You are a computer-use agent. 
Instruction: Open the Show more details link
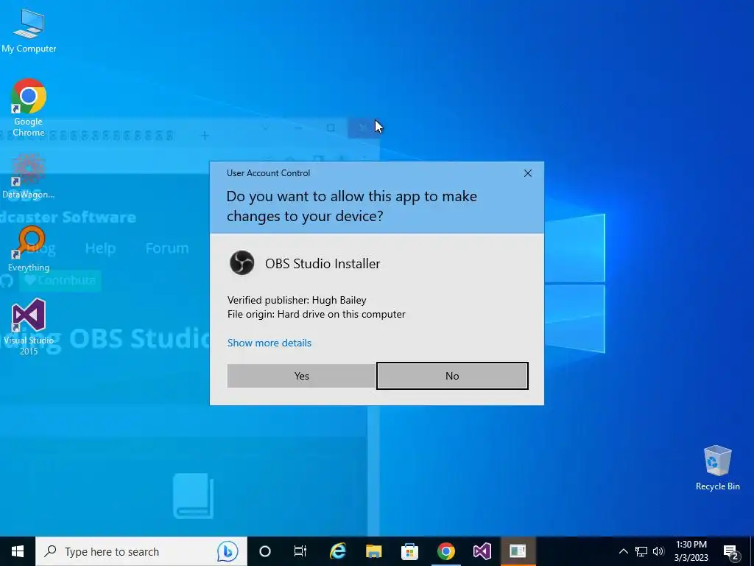269,343
